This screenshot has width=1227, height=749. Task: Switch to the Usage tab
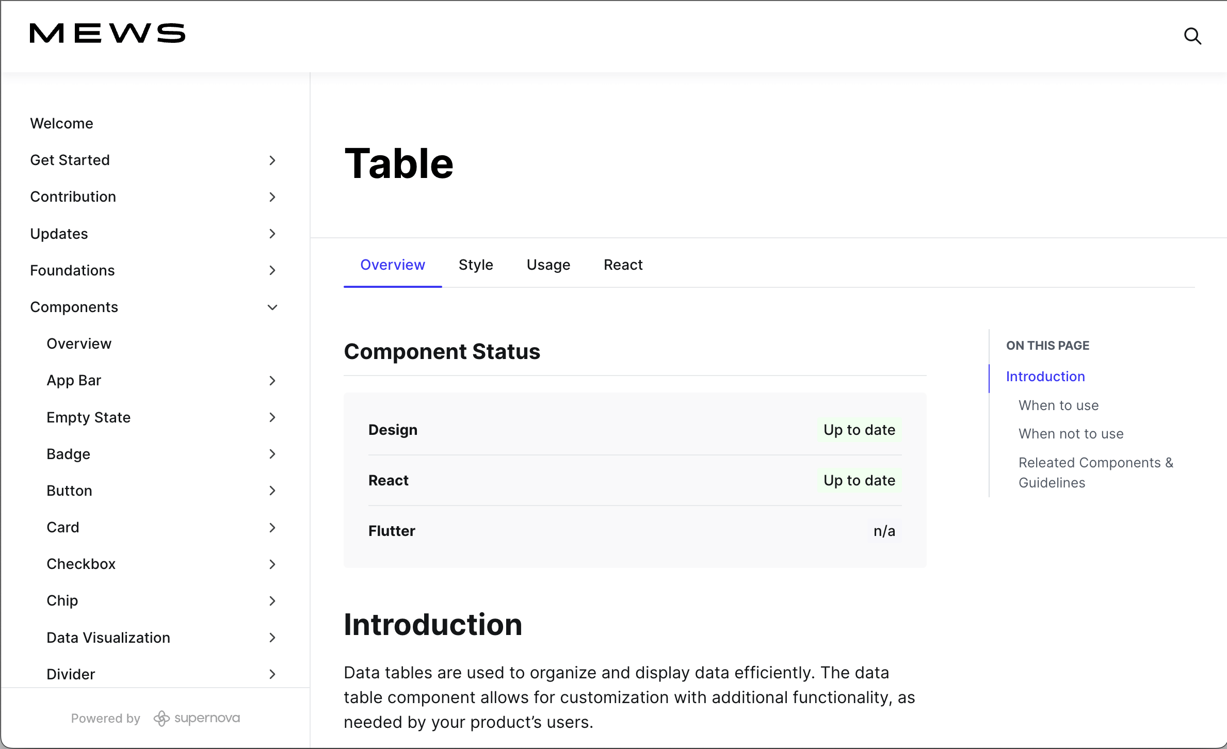pos(548,265)
